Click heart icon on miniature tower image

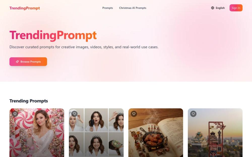tap(193, 114)
